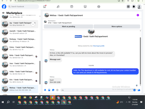Click the conversation list scrollbar thumb
145x109 pixels.
(40, 73)
